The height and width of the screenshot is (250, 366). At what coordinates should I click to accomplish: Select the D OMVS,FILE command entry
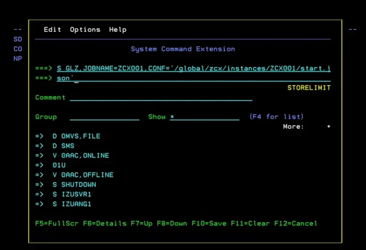pos(76,136)
